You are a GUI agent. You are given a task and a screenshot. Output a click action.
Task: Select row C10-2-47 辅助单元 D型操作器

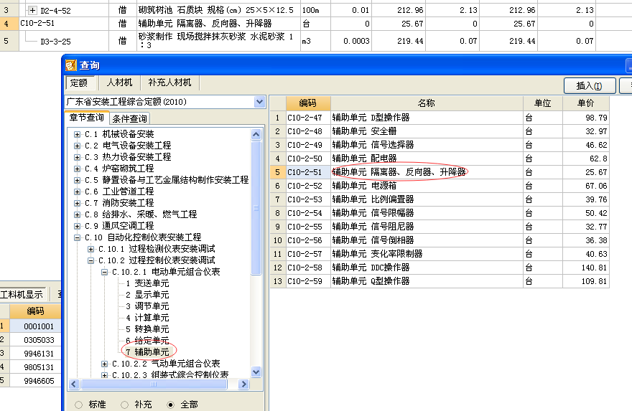[440, 118]
